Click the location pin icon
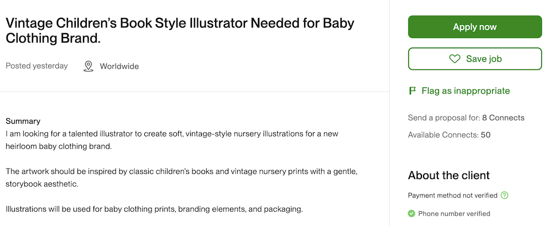Image resolution: width=553 pixels, height=226 pixels. coord(88,66)
